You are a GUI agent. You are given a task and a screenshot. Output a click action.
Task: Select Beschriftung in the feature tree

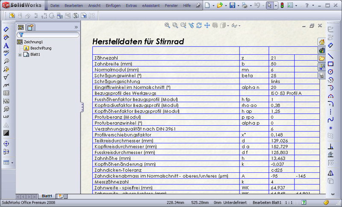tap(40, 48)
